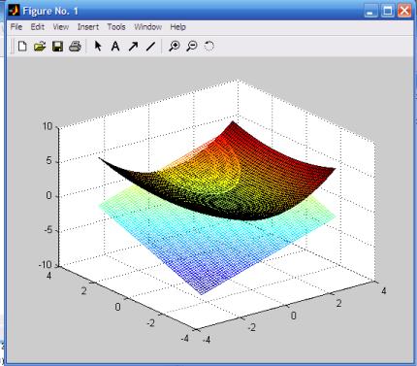Select the Insert Line tool
The image size is (417, 366).
pos(150,47)
